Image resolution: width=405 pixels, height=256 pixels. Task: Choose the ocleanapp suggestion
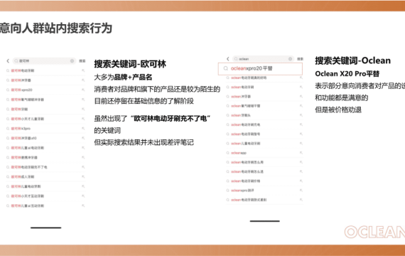[x=264, y=153]
